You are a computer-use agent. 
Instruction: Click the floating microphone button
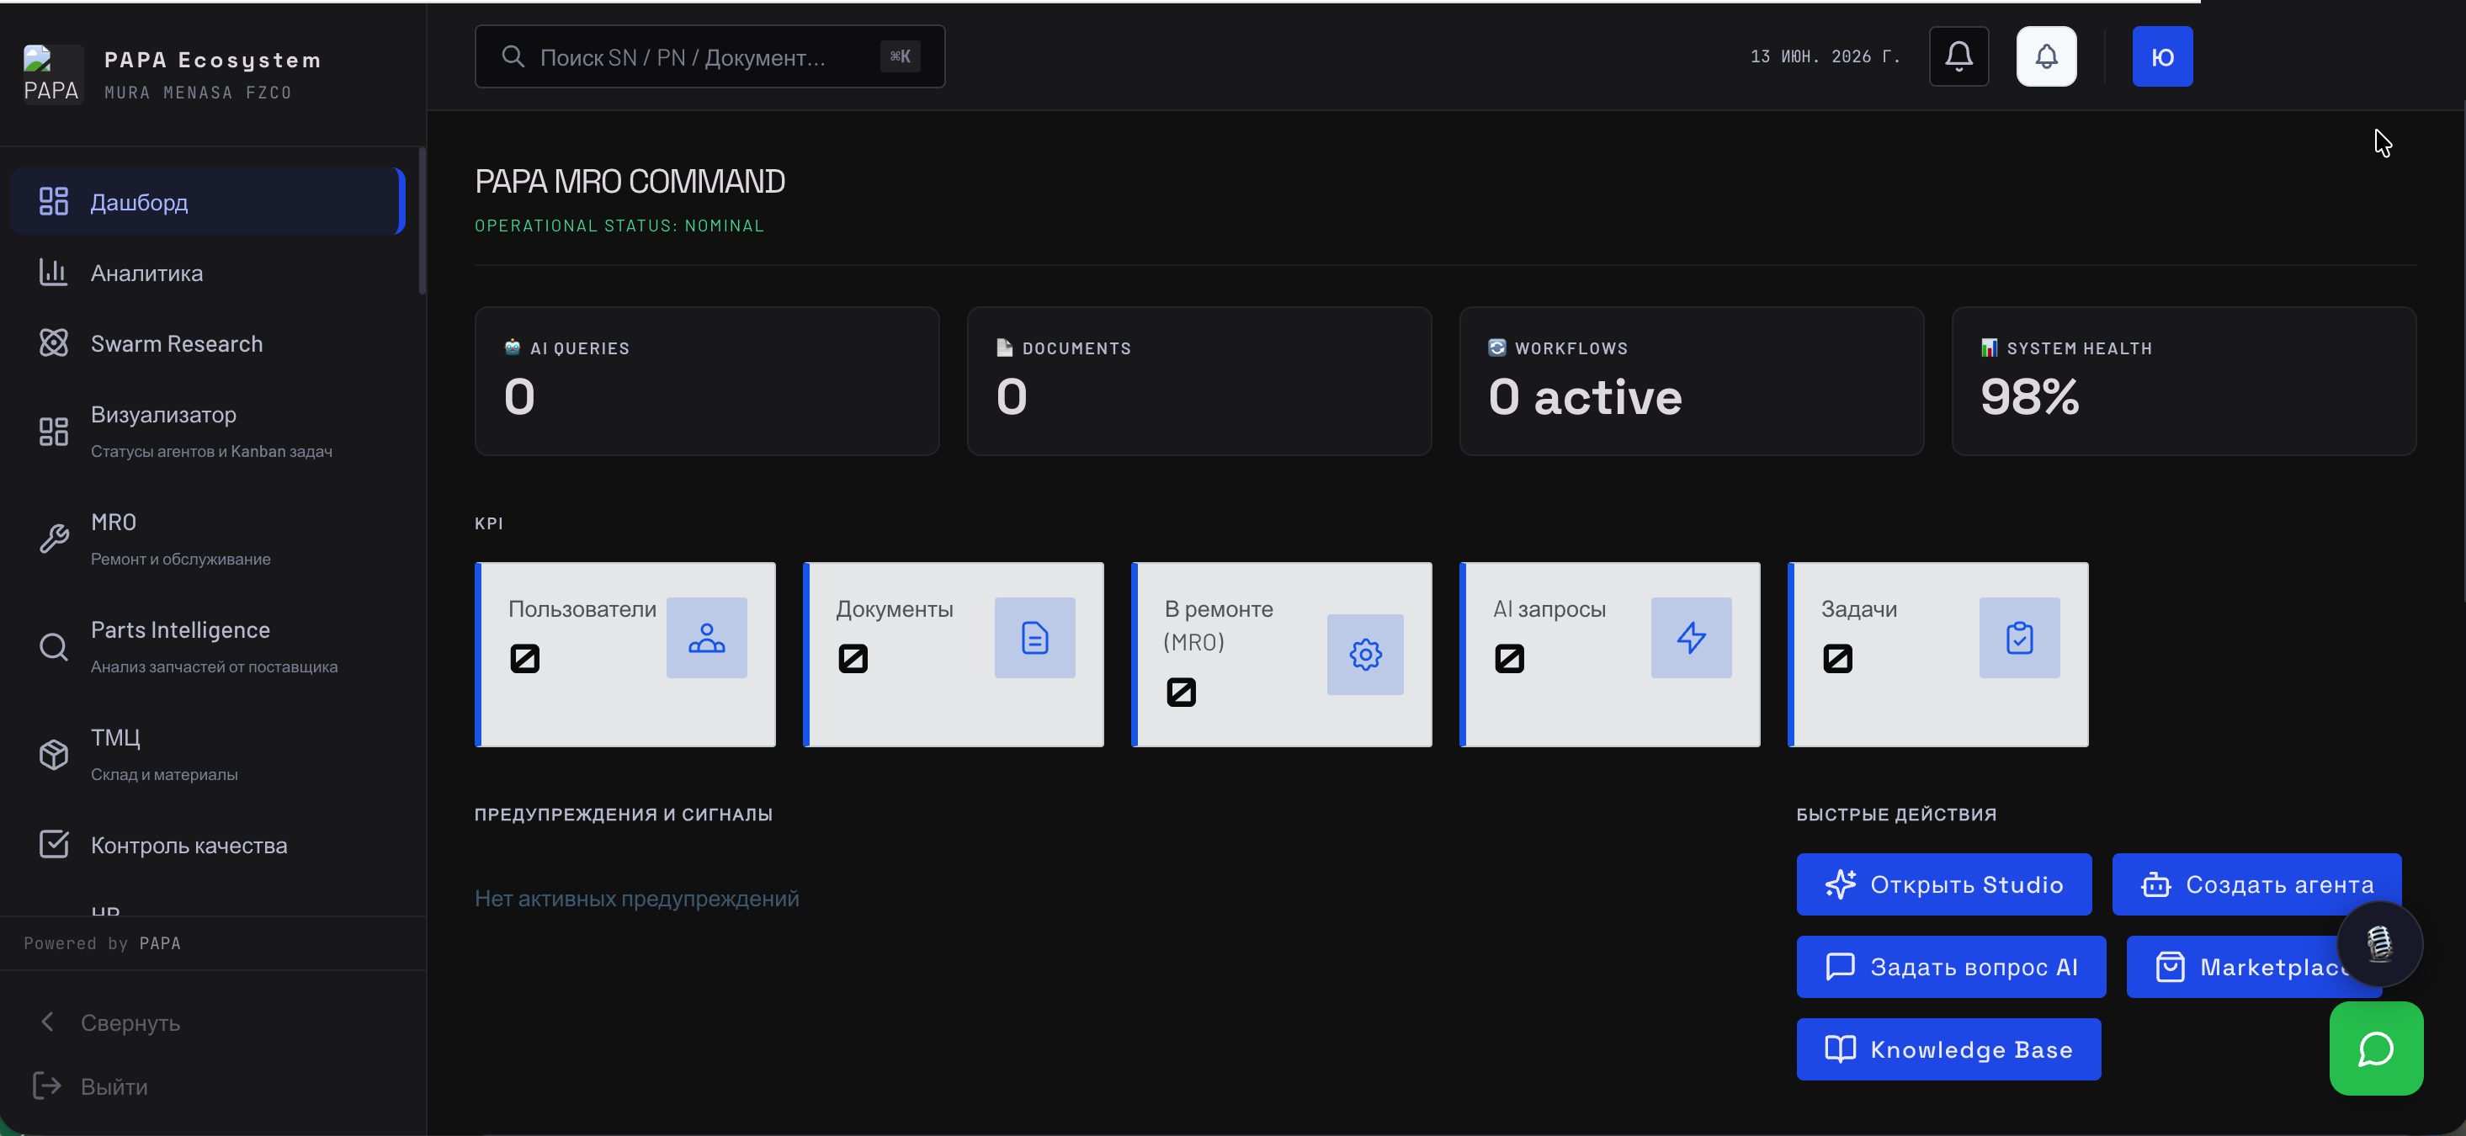2378,943
